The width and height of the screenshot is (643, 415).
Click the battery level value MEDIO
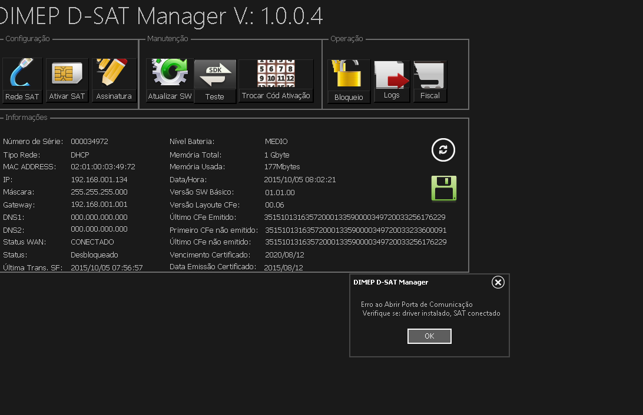(276, 142)
